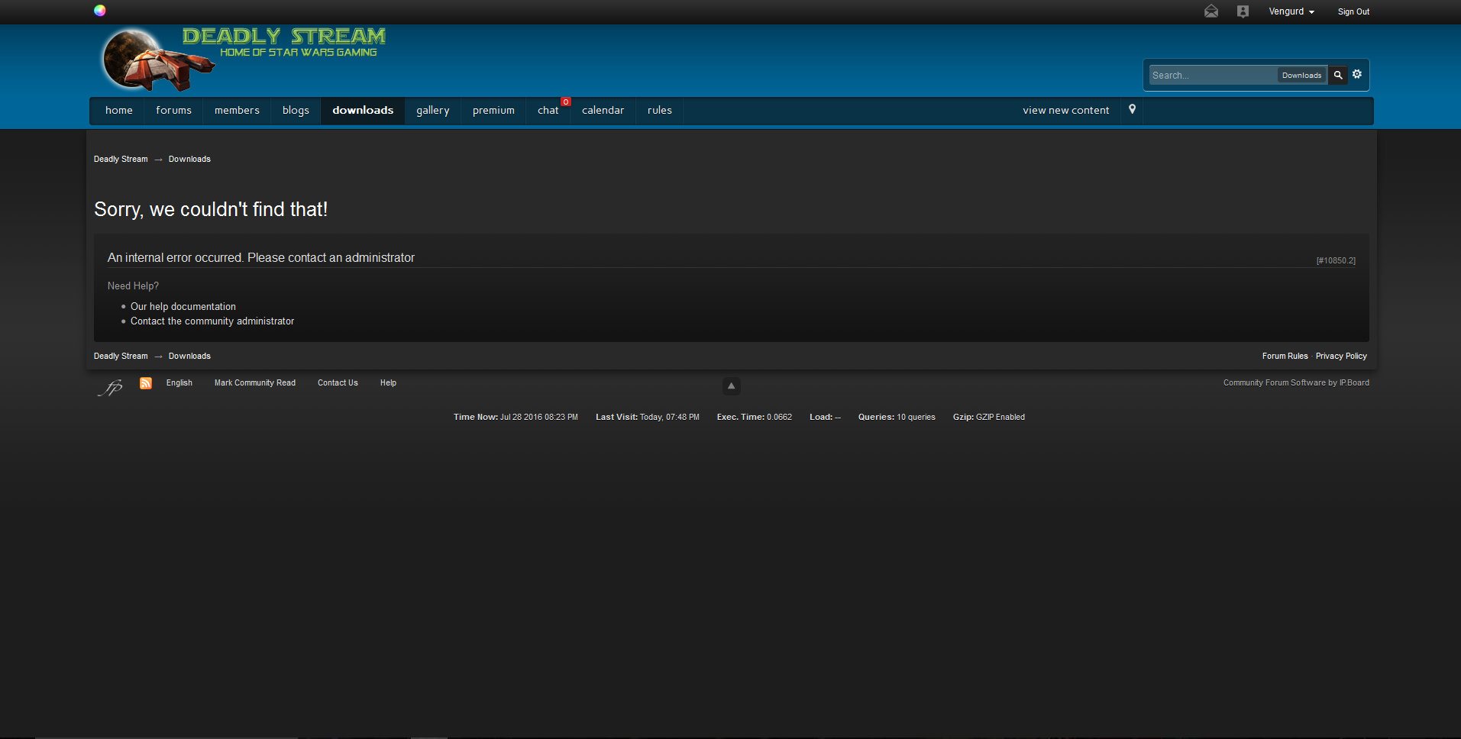Open the chat tab
This screenshot has width=1461, height=739.
(x=548, y=110)
